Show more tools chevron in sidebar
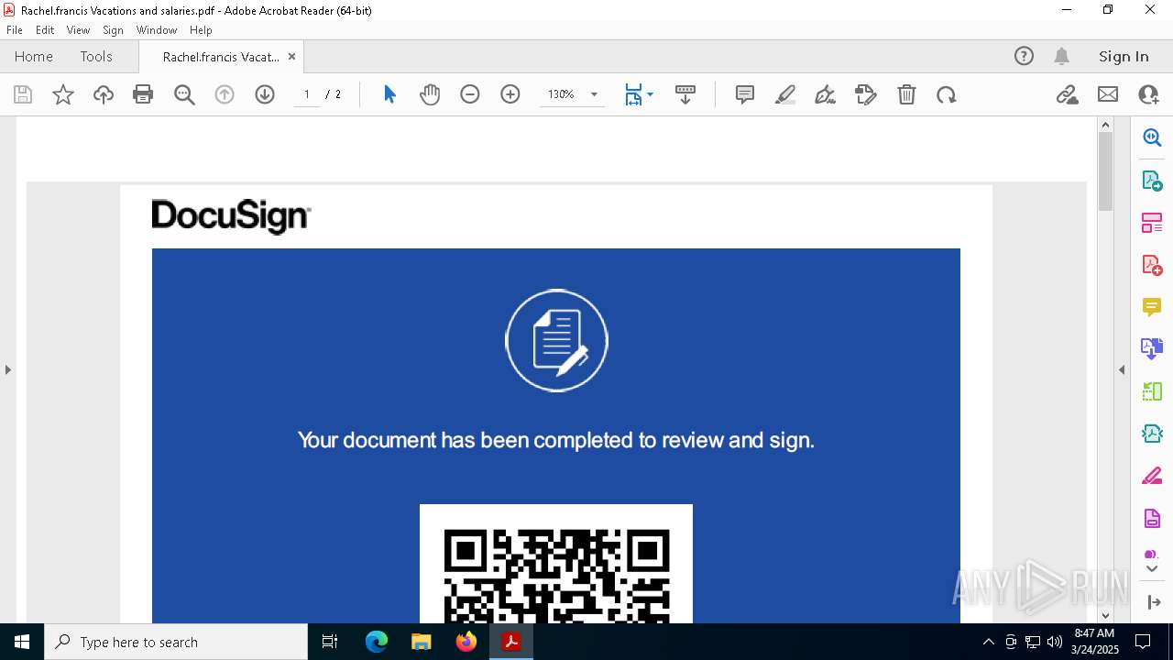 coord(1152,569)
